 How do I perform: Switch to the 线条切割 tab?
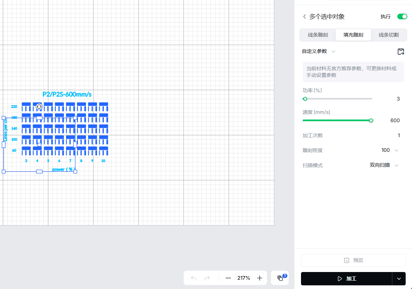389,35
